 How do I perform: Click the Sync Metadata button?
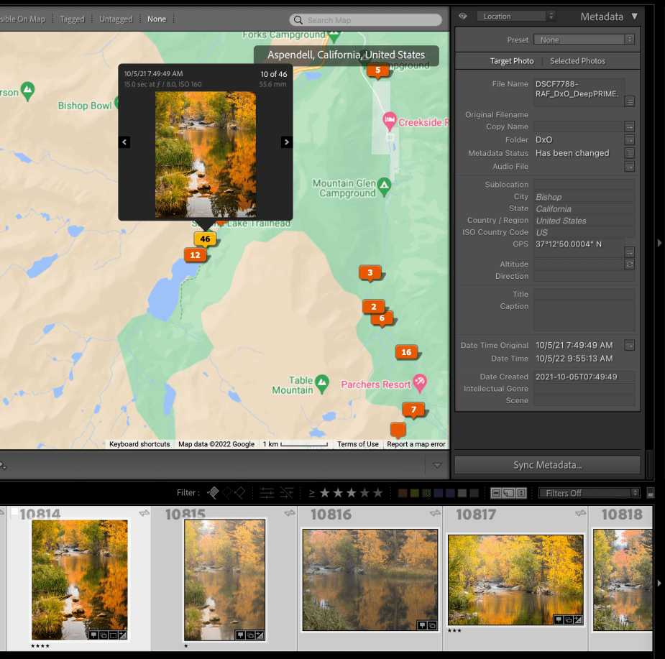coord(547,465)
